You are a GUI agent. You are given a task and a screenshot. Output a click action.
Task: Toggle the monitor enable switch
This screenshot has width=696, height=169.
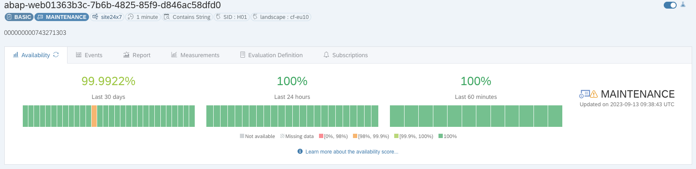tap(670, 5)
